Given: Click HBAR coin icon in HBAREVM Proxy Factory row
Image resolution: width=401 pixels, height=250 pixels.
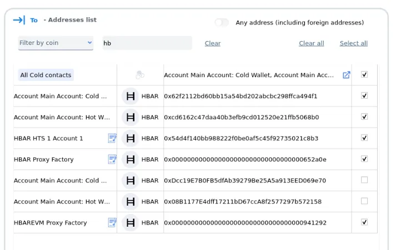Looking at the screenshot, I should pos(131,223).
